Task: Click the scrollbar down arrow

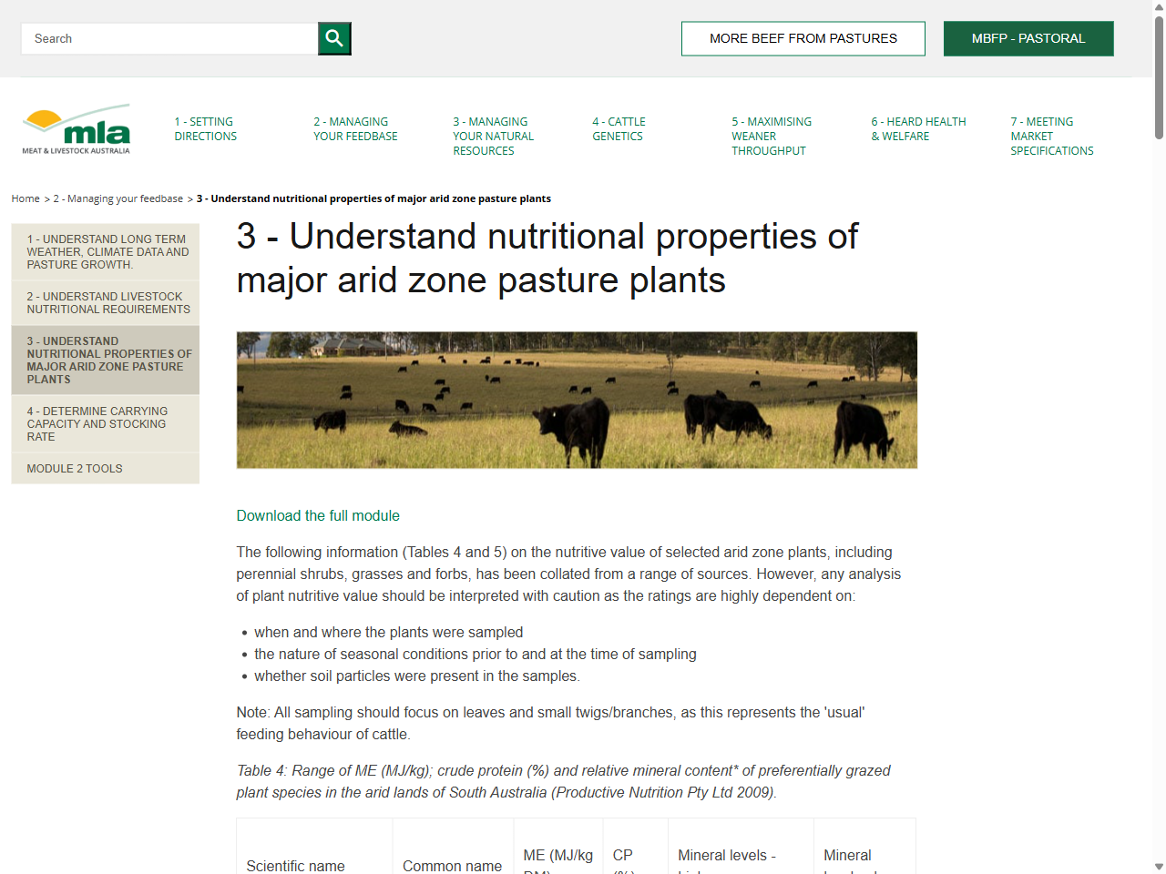Action: [1158, 866]
